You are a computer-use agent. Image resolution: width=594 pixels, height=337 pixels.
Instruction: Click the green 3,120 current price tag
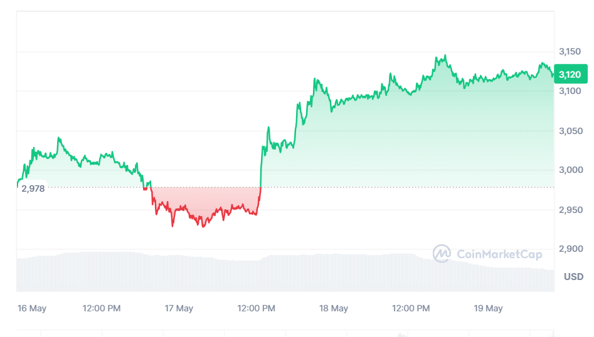click(x=571, y=74)
